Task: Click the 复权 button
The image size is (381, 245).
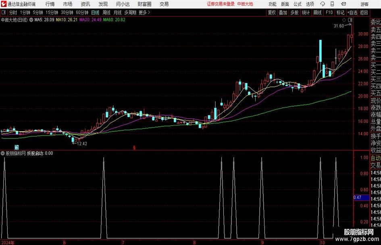Action: click(272, 12)
